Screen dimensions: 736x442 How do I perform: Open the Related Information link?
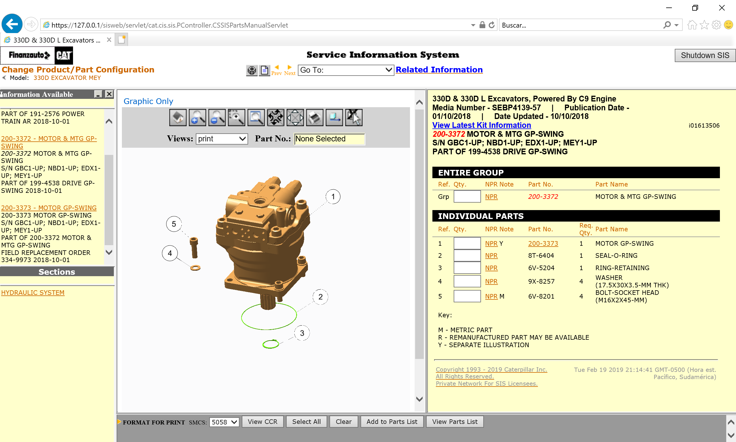(439, 70)
